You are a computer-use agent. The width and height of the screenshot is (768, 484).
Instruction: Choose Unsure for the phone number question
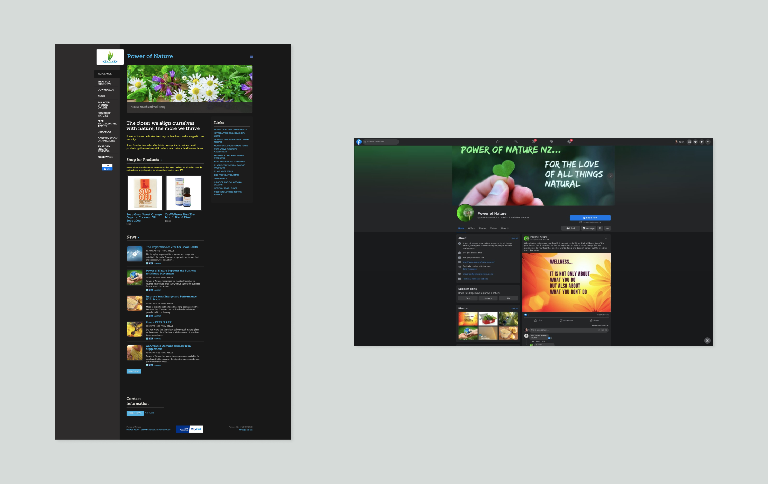coord(488,298)
